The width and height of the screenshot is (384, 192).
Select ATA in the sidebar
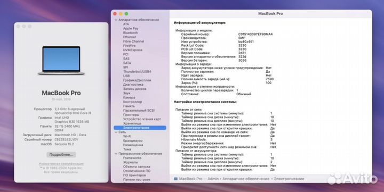[126, 24]
